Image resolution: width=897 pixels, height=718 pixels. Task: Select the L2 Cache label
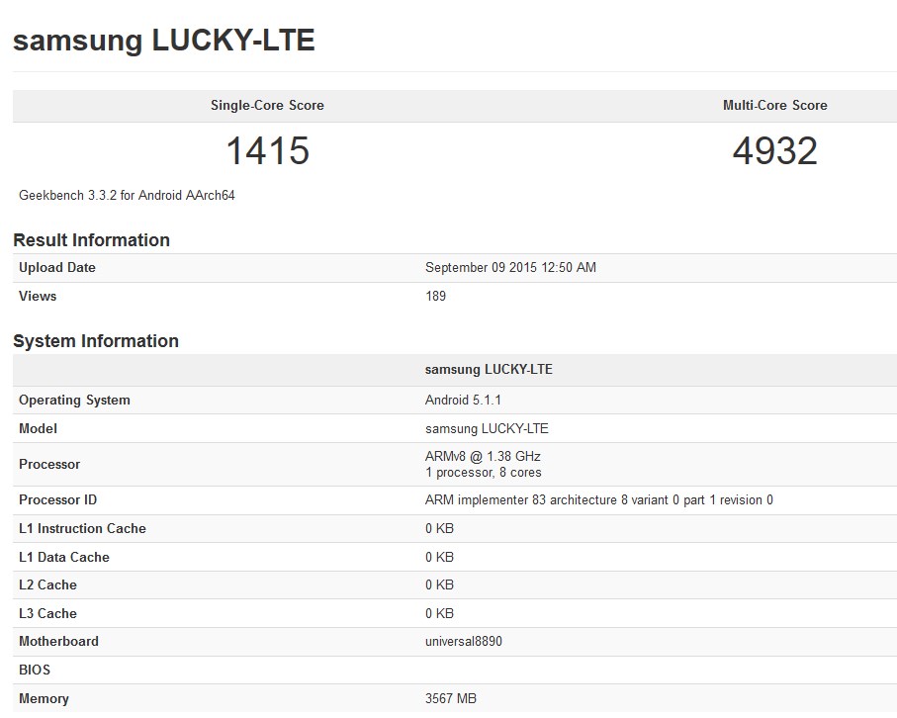[x=47, y=584]
